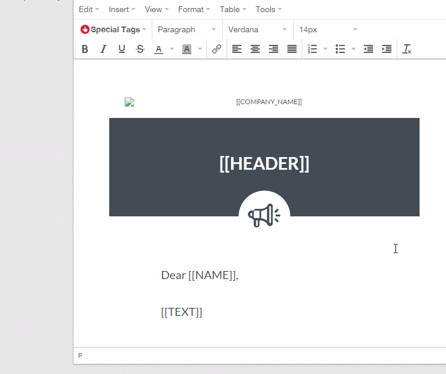Open the Format menu
The height and width of the screenshot is (374, 446).
coord(194,9)
